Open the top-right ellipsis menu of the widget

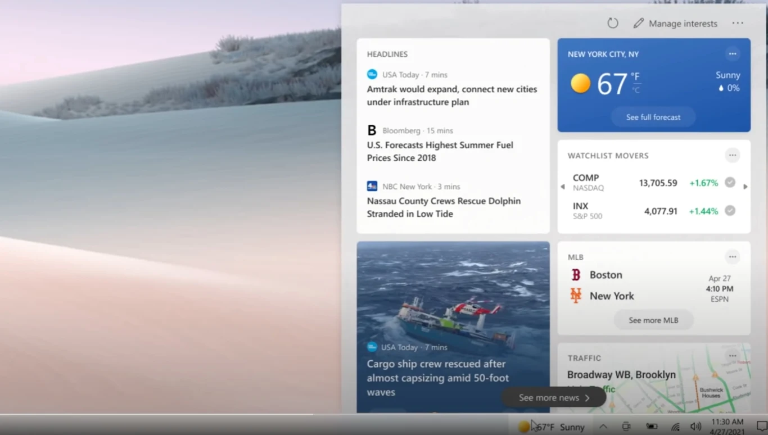(738, 23)
